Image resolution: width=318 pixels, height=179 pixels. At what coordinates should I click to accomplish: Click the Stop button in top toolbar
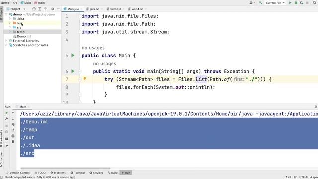(x=307, y=3)
